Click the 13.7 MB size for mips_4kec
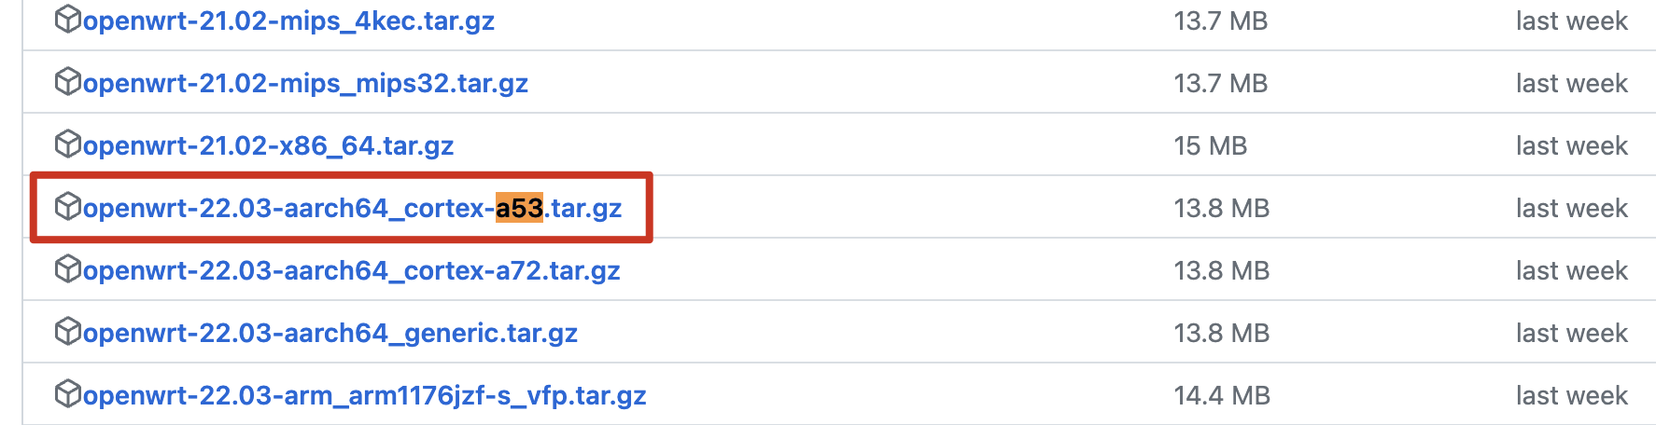 coord(1220,21)
